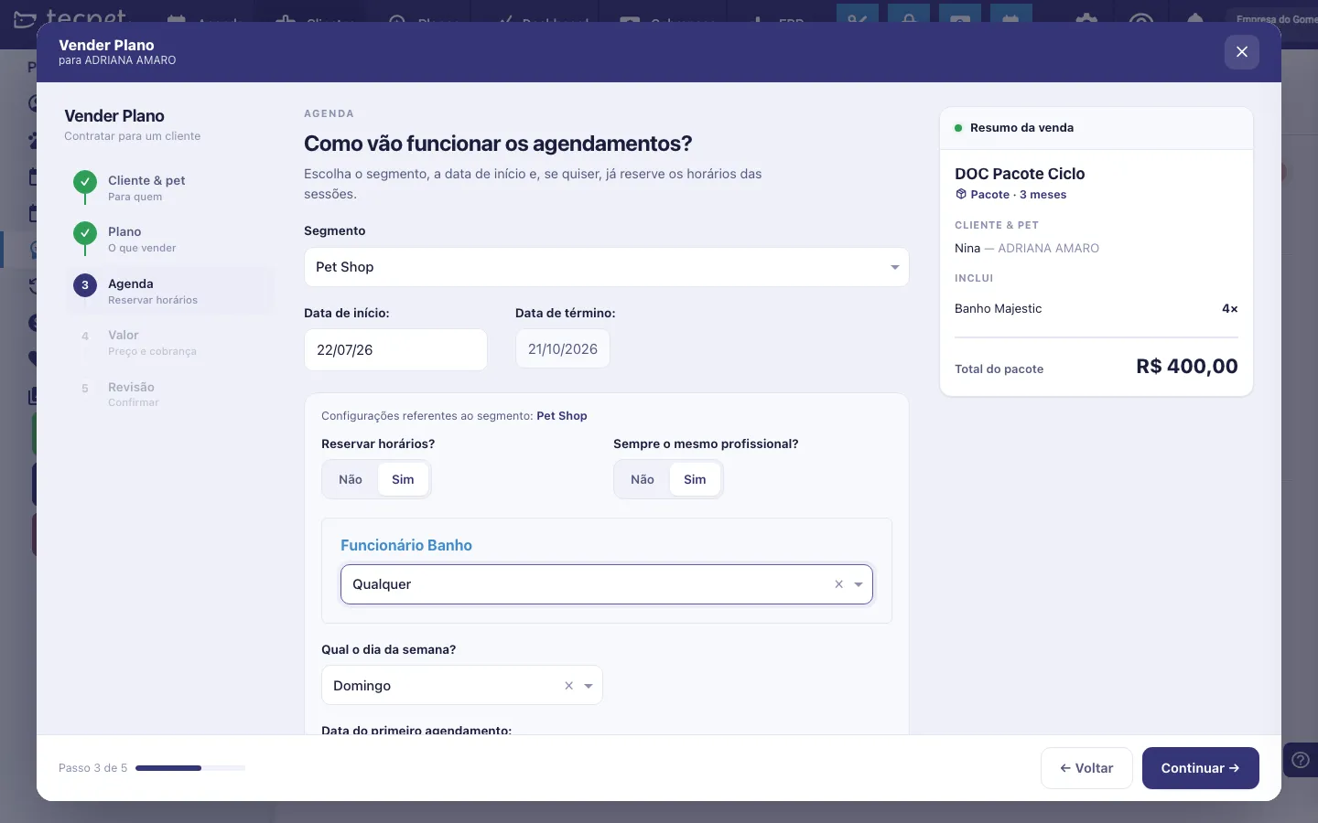Click the Passo 3 de 5 progress bar
Image resolution: width=1318 pixels, height=823 pixels.
(190, 768)
